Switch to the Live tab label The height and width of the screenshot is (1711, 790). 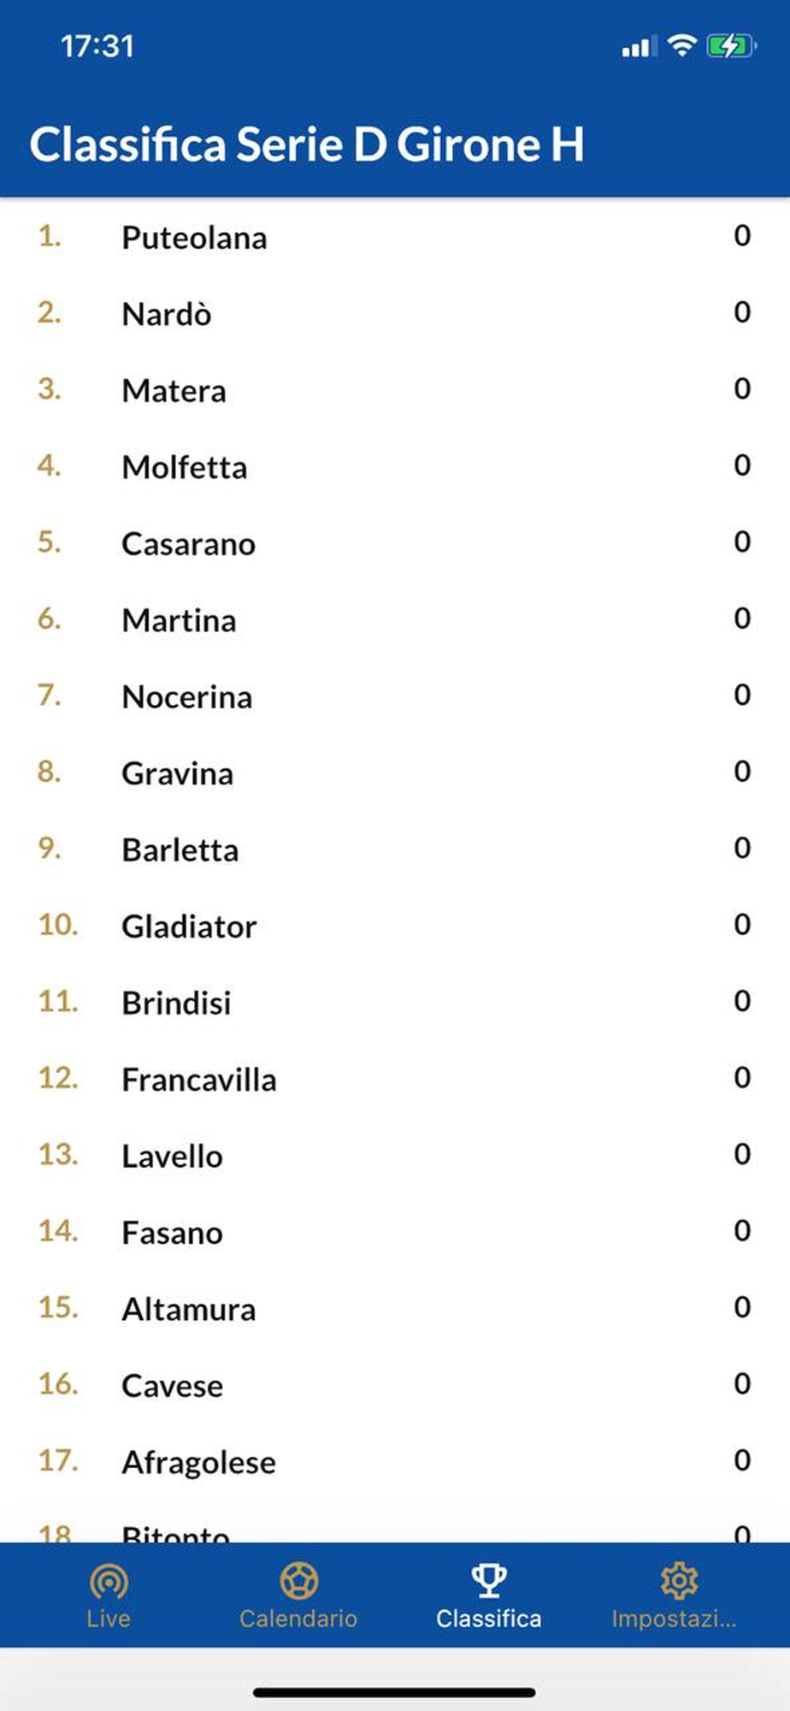109,1619
